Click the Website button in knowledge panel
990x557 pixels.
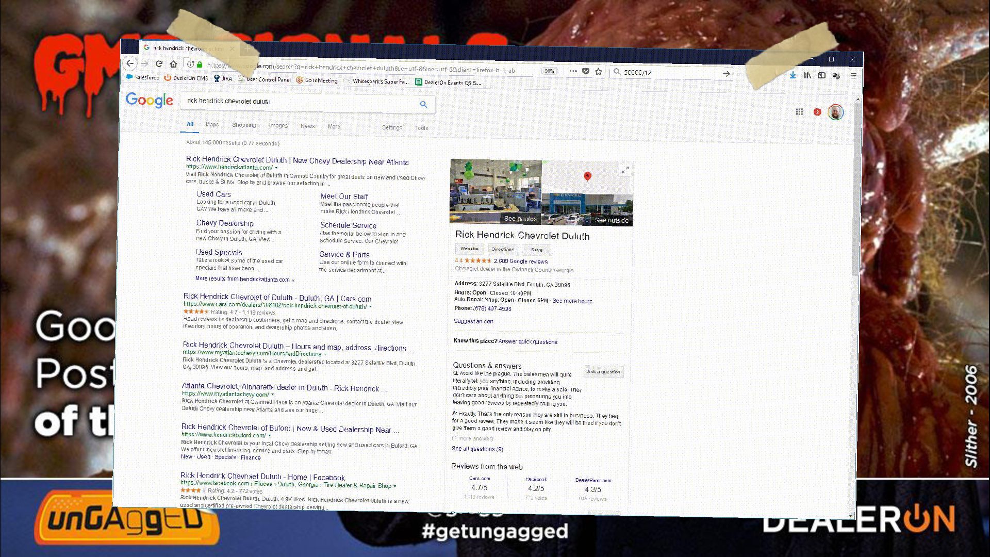coord(469,249)
